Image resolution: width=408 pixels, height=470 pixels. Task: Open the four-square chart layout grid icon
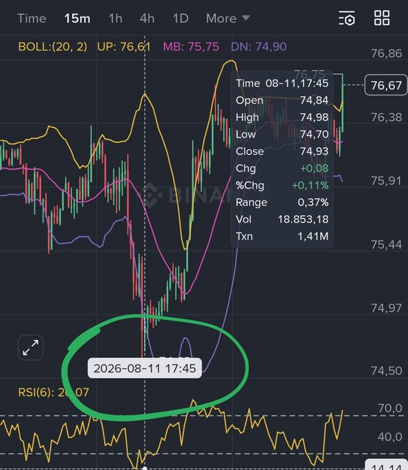[382, 18]
